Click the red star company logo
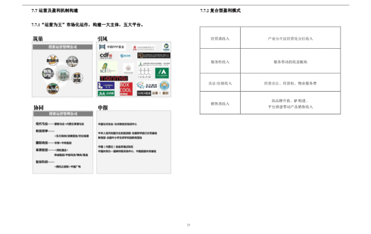371x234 pixels. tap(143, 47)
